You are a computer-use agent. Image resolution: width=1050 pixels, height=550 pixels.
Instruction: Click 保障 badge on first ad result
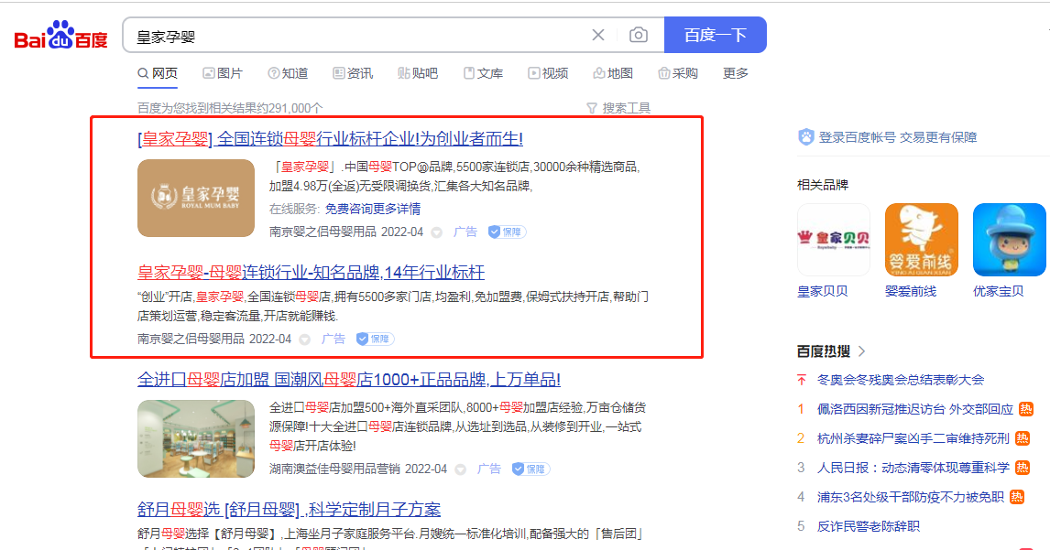[507, 232]
